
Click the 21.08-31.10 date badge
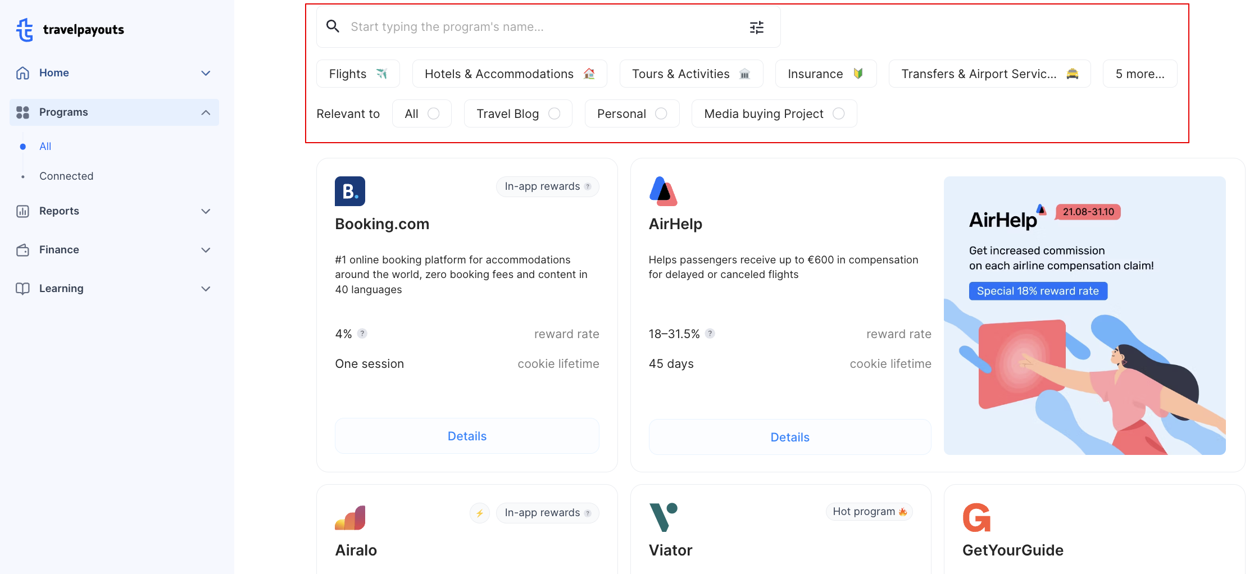coord(1088,212)
